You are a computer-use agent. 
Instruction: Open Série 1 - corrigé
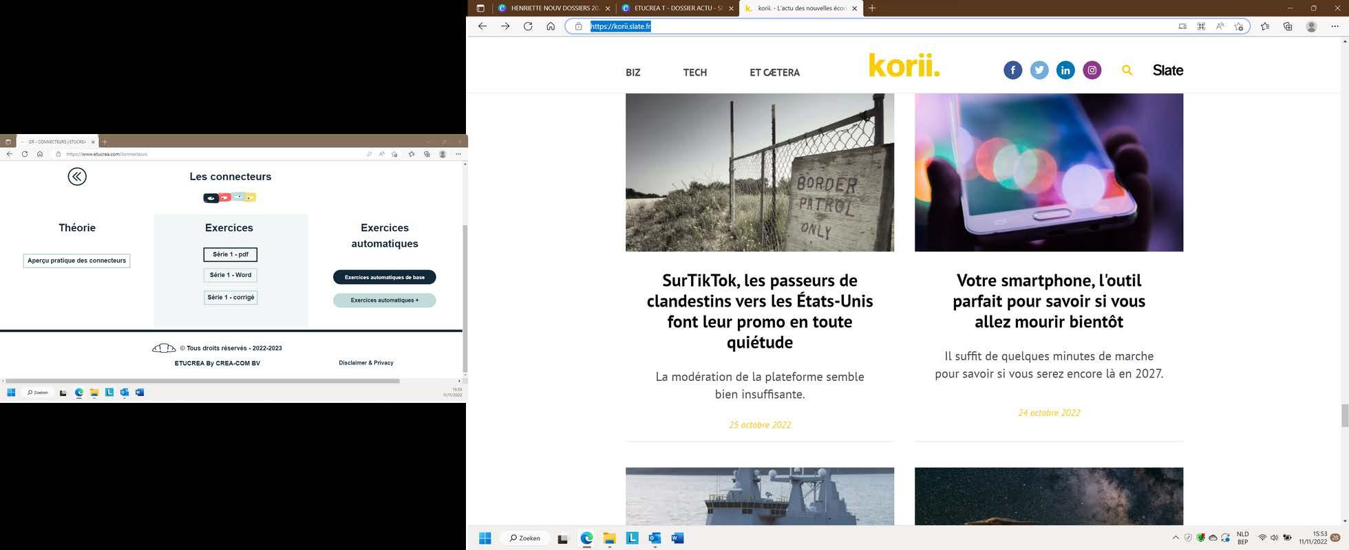click(x=231, y=298)
